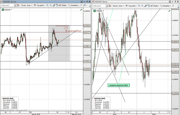Open Poznámky menu in Denný chart
Screen dimensions: 180x115
point(165,6)
